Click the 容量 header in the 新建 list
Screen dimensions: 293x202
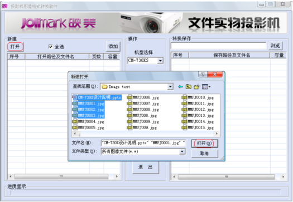[x=112, y=56]
